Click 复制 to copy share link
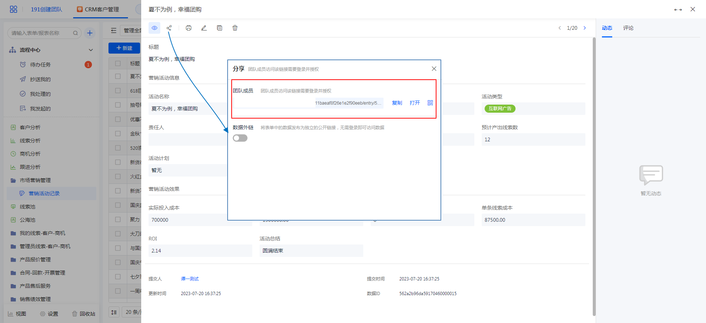The image size is (706, 323). [x=397, y=103]
